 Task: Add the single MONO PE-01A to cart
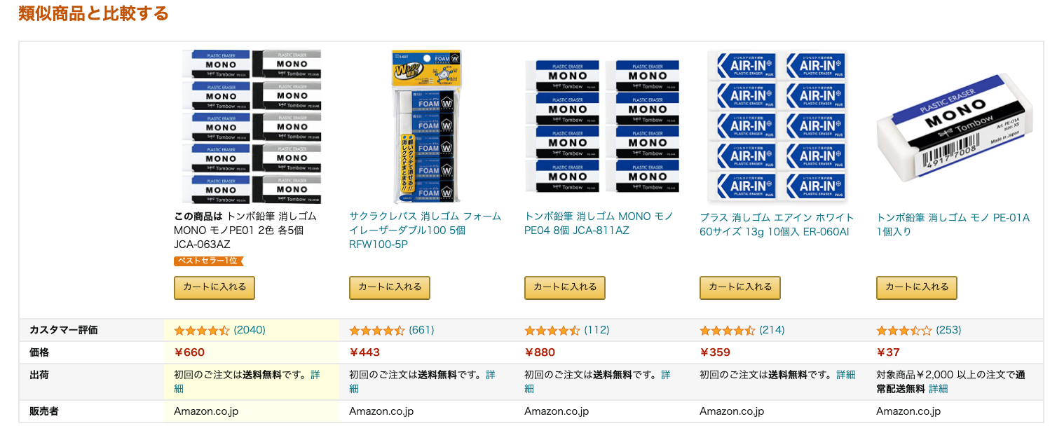[917, 287]
